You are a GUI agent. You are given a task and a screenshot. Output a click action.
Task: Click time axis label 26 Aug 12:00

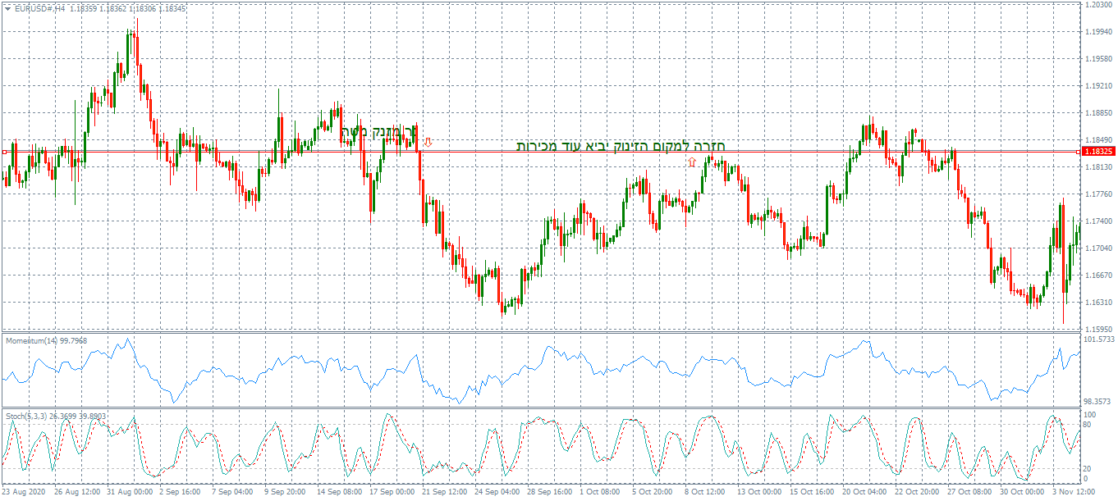pyautogui.click(x=78, y=493)
